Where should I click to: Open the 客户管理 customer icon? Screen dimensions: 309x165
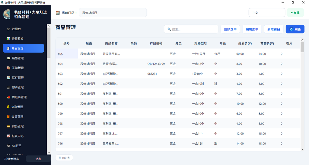[x=8, y=87]
